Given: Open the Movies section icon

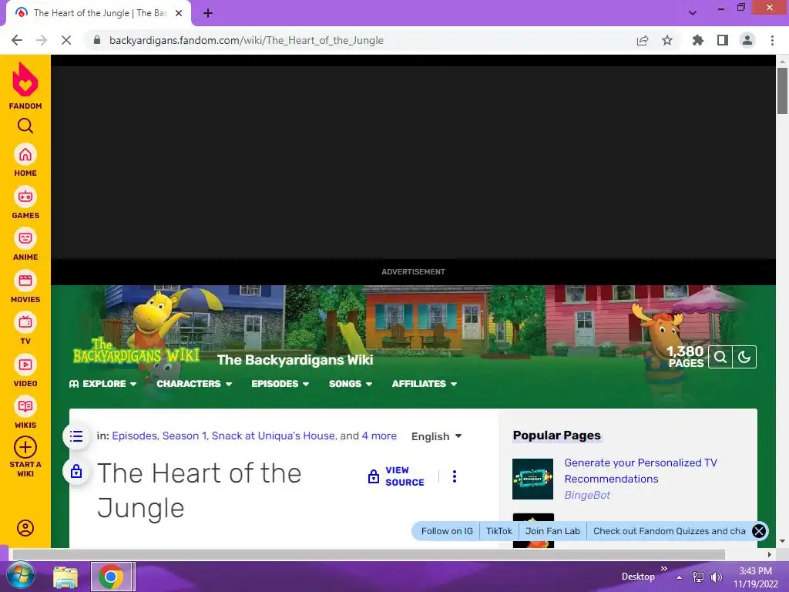Looking at the screenshot, I should (25, 281).
